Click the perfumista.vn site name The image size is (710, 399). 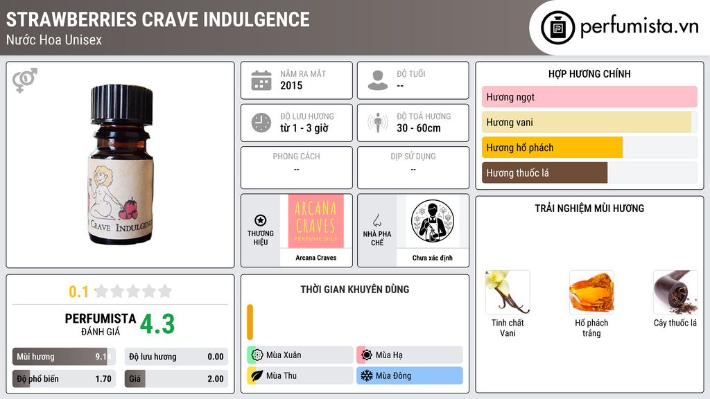639,27
